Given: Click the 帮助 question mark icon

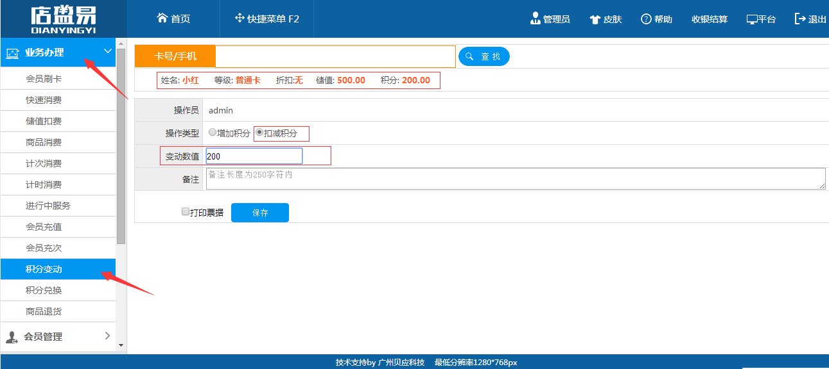Looking at the screenshot, I should [x=646, y=19].
